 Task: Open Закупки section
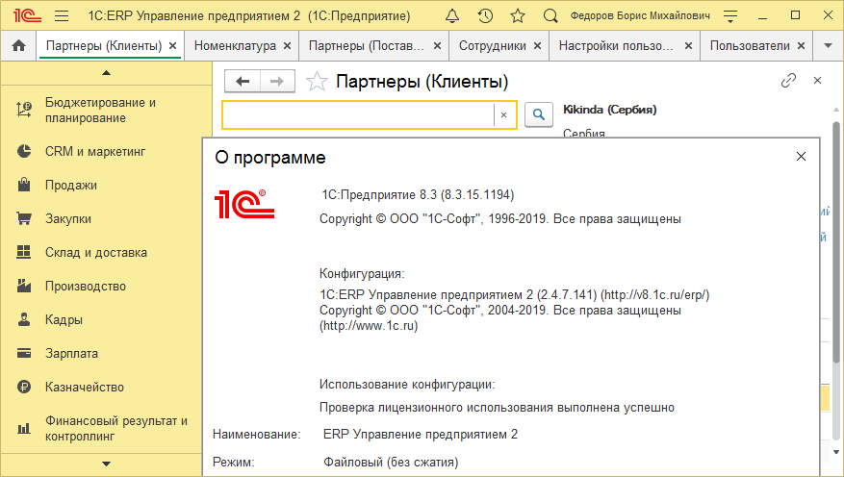(68, 219)
